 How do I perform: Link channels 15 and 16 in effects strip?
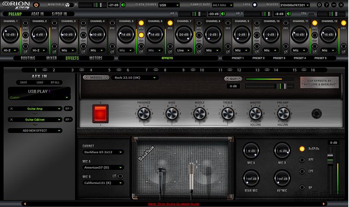(304, 70)
